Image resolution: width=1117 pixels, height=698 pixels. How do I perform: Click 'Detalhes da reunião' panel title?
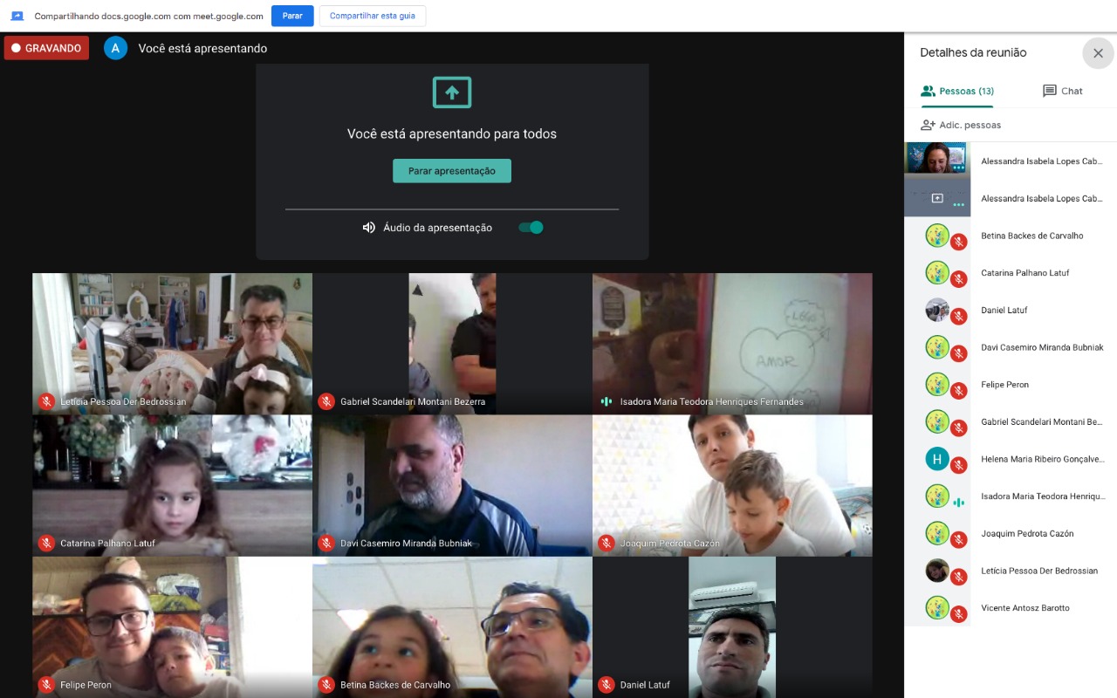pos(973,52)
